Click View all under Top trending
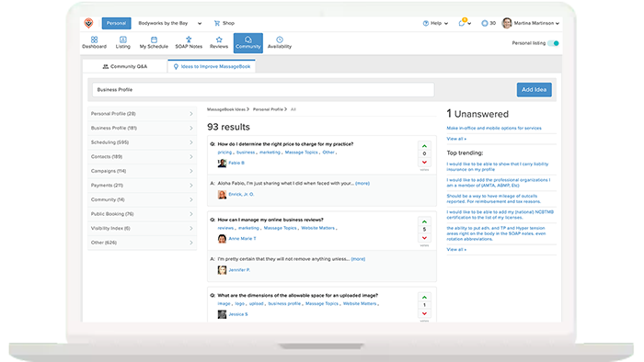The image size is (644, 362). point(456,250)
